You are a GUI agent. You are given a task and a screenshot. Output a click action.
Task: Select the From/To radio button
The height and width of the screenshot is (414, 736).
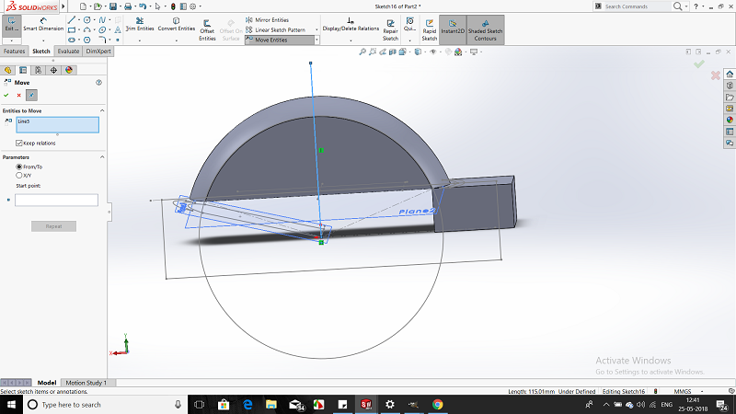coord(19,167)
